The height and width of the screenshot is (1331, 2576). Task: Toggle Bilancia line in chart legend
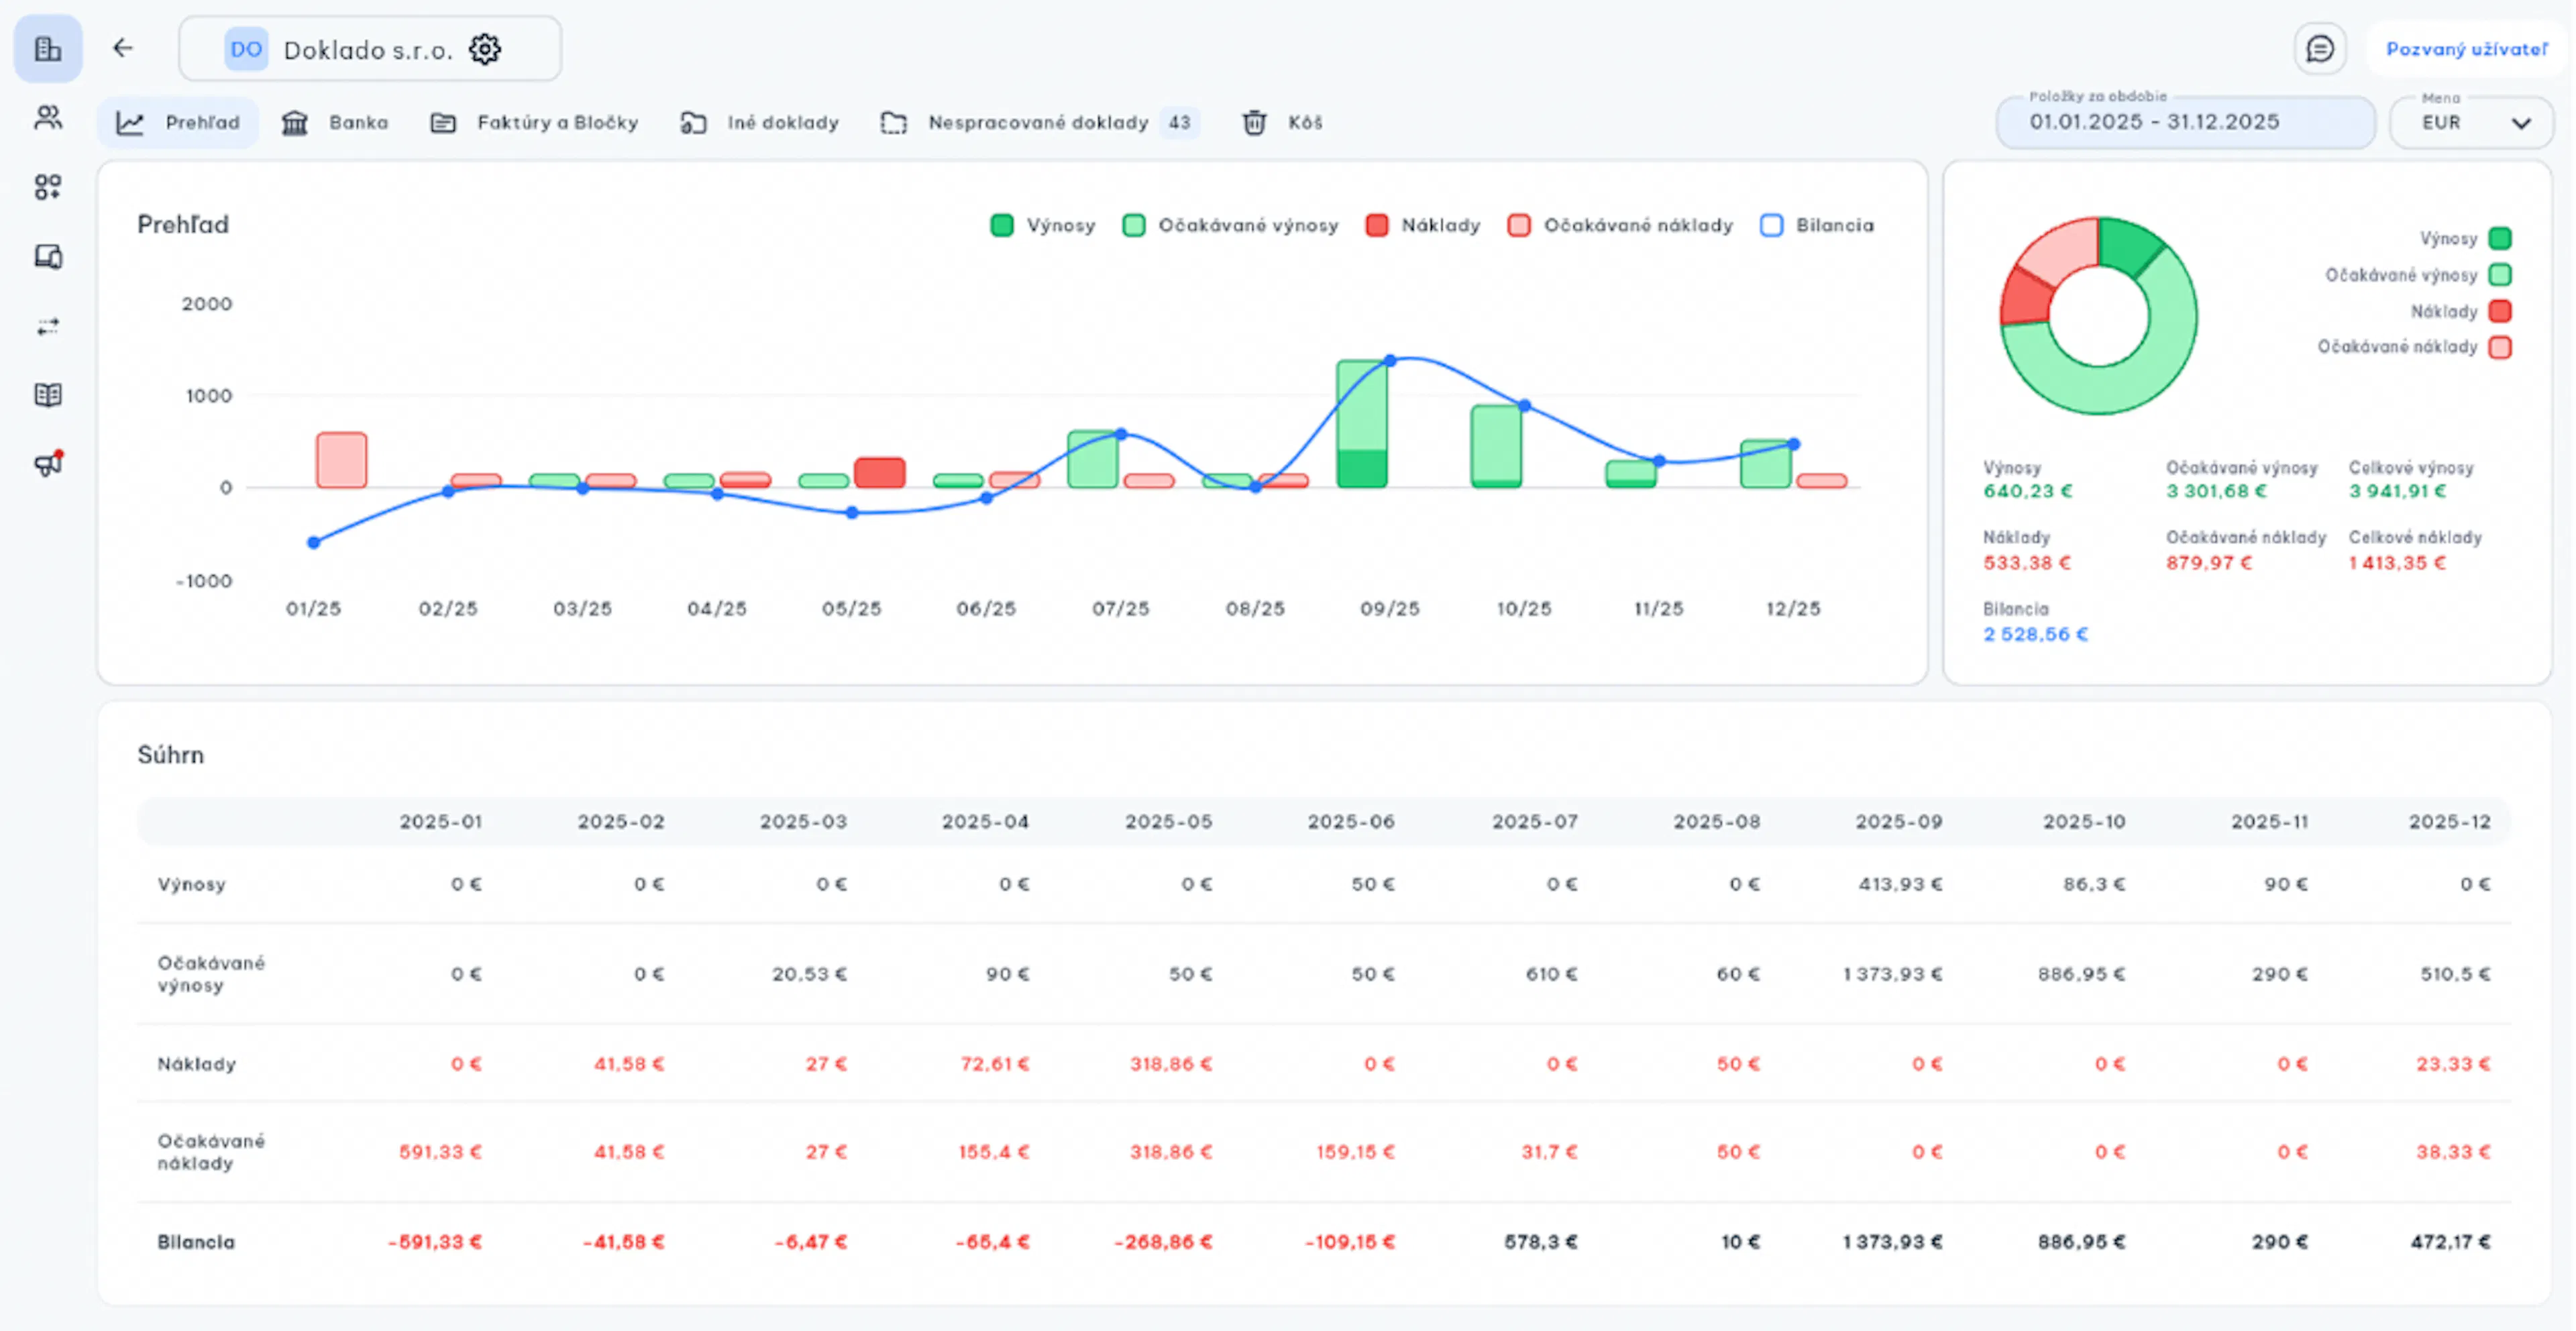pyautogui.click(x=1817, y=225)
